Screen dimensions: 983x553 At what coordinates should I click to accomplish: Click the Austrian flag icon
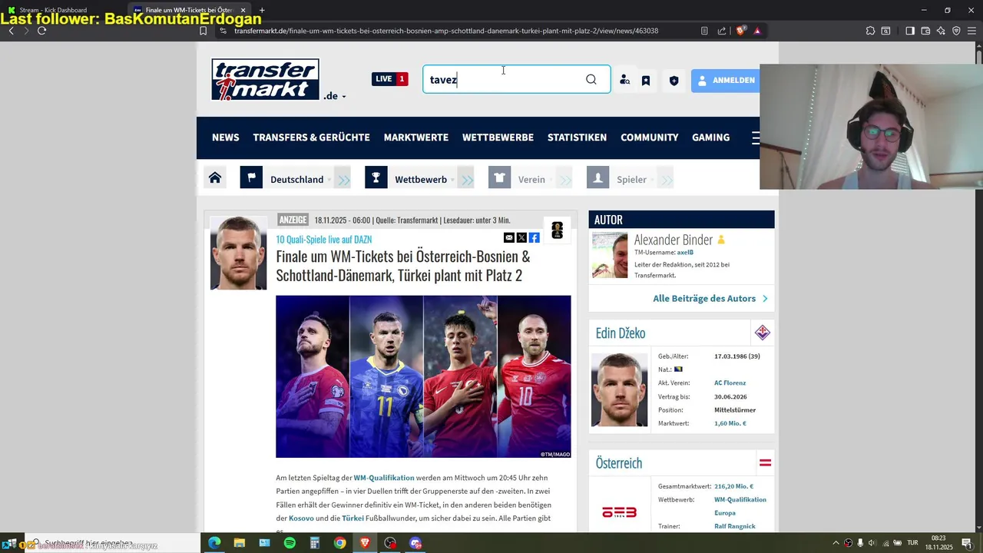(766, 462)
